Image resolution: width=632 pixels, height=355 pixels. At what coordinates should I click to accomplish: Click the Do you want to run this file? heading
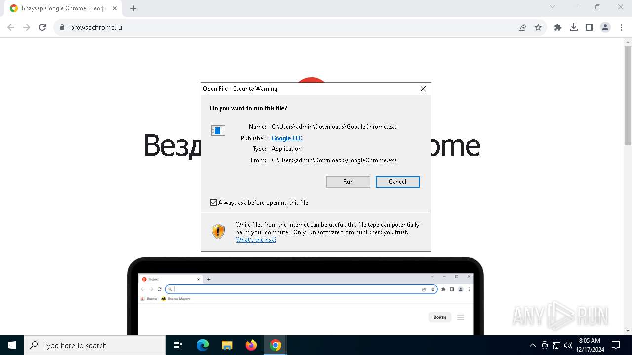tap(248, 108)
